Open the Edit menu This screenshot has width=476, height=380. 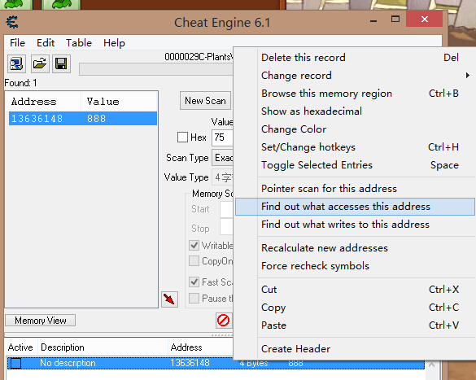tap(46, 43)
